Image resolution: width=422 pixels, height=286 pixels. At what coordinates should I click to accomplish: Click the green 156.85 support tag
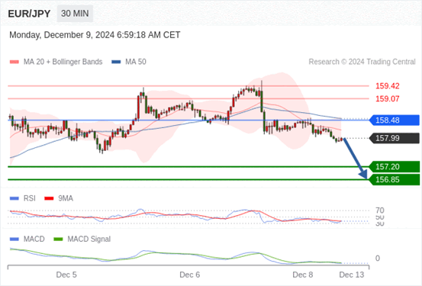click(395, 179)
